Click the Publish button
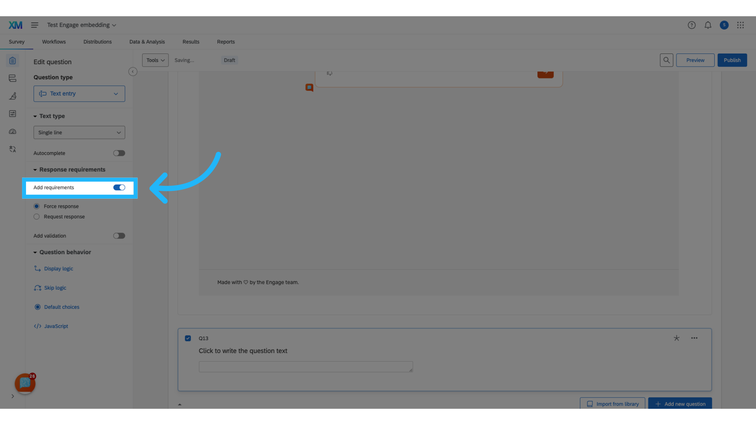The width and height of the screenshot is (756, 425). [x=732, y=60]
